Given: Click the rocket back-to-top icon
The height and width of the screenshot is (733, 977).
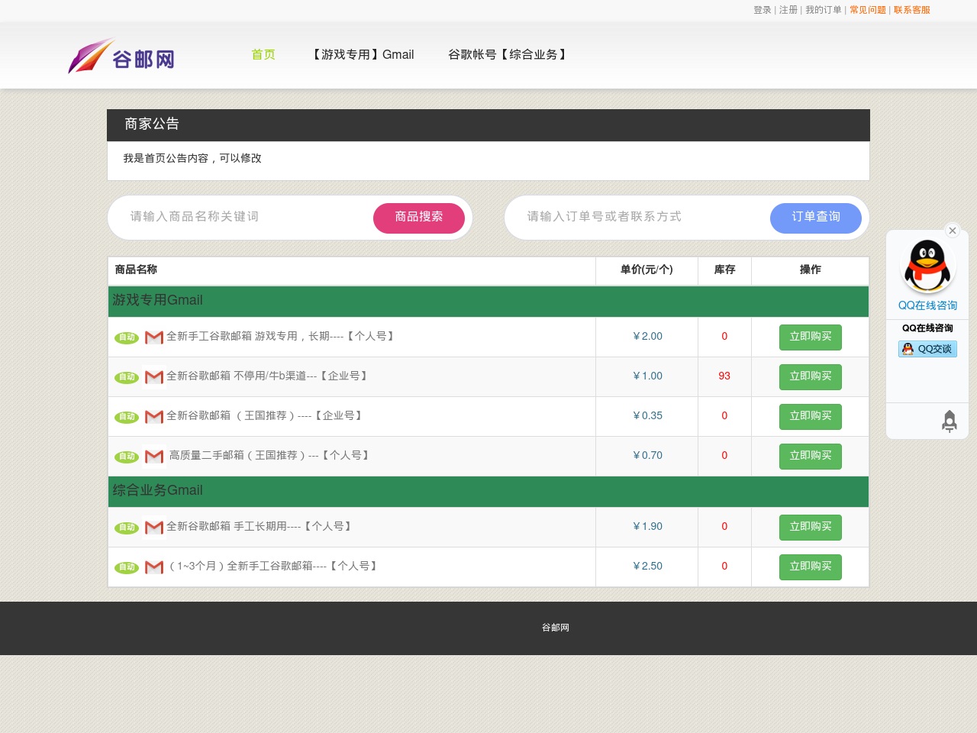Looking at the screenshot, I should click(x=949, y=421).
